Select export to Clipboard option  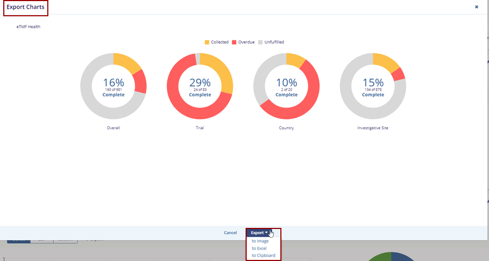(x=264, y=255)
